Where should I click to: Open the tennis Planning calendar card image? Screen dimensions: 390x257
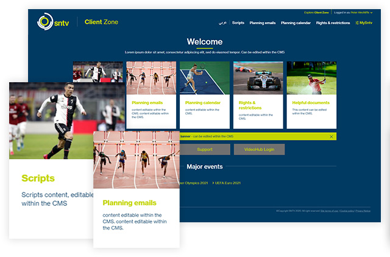205,77
